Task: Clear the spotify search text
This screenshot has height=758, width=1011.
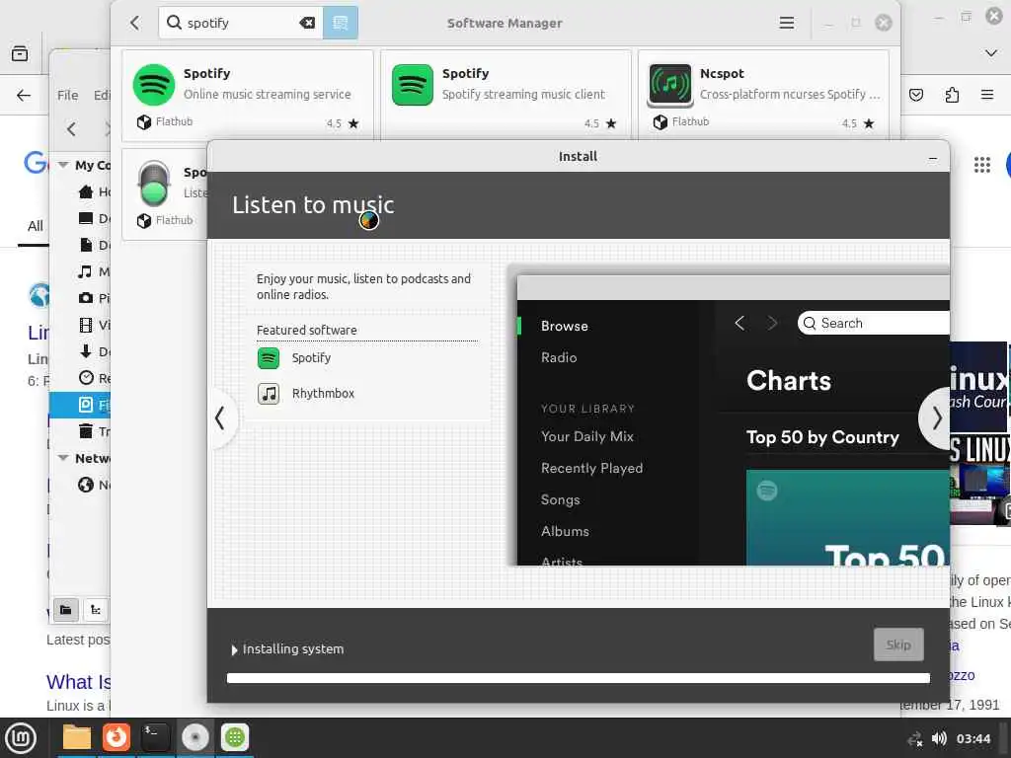Action: [308, 24]
